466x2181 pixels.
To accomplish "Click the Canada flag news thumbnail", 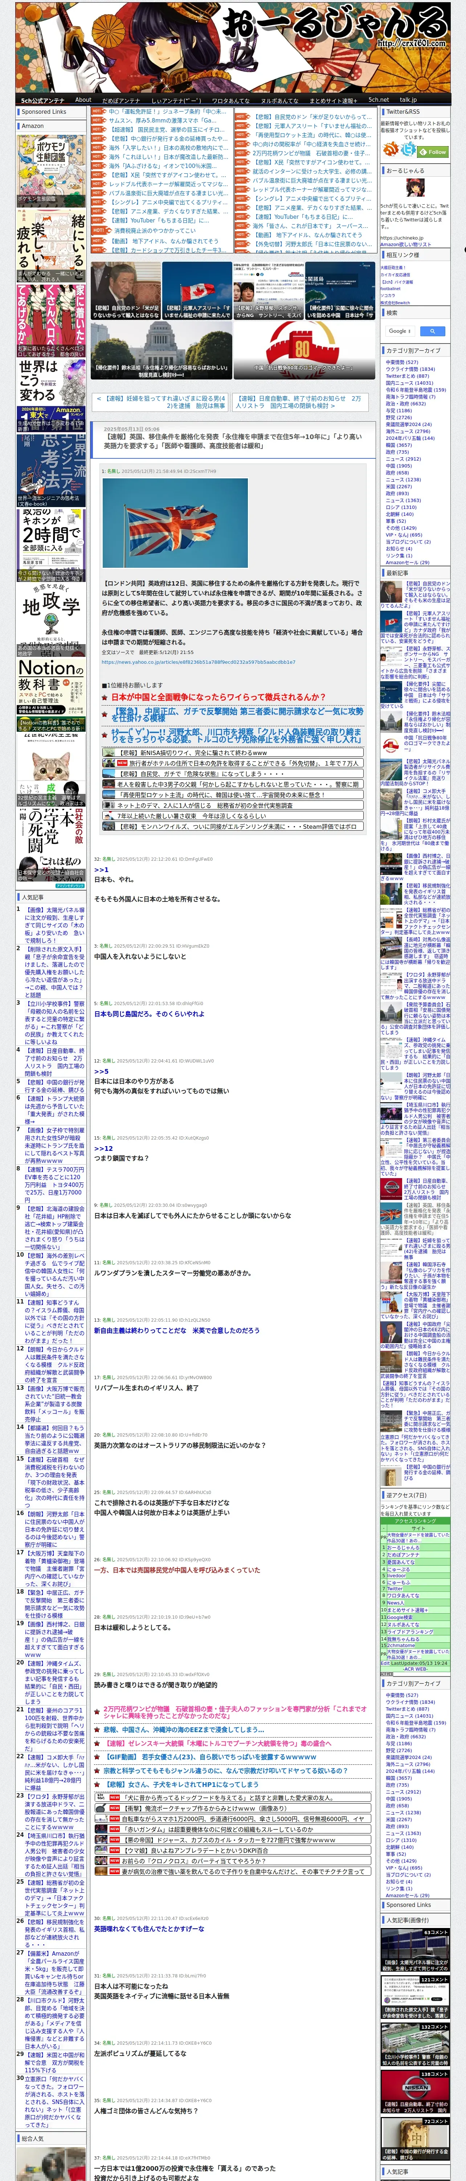I will pyautogui.click(x=197, y=290).
